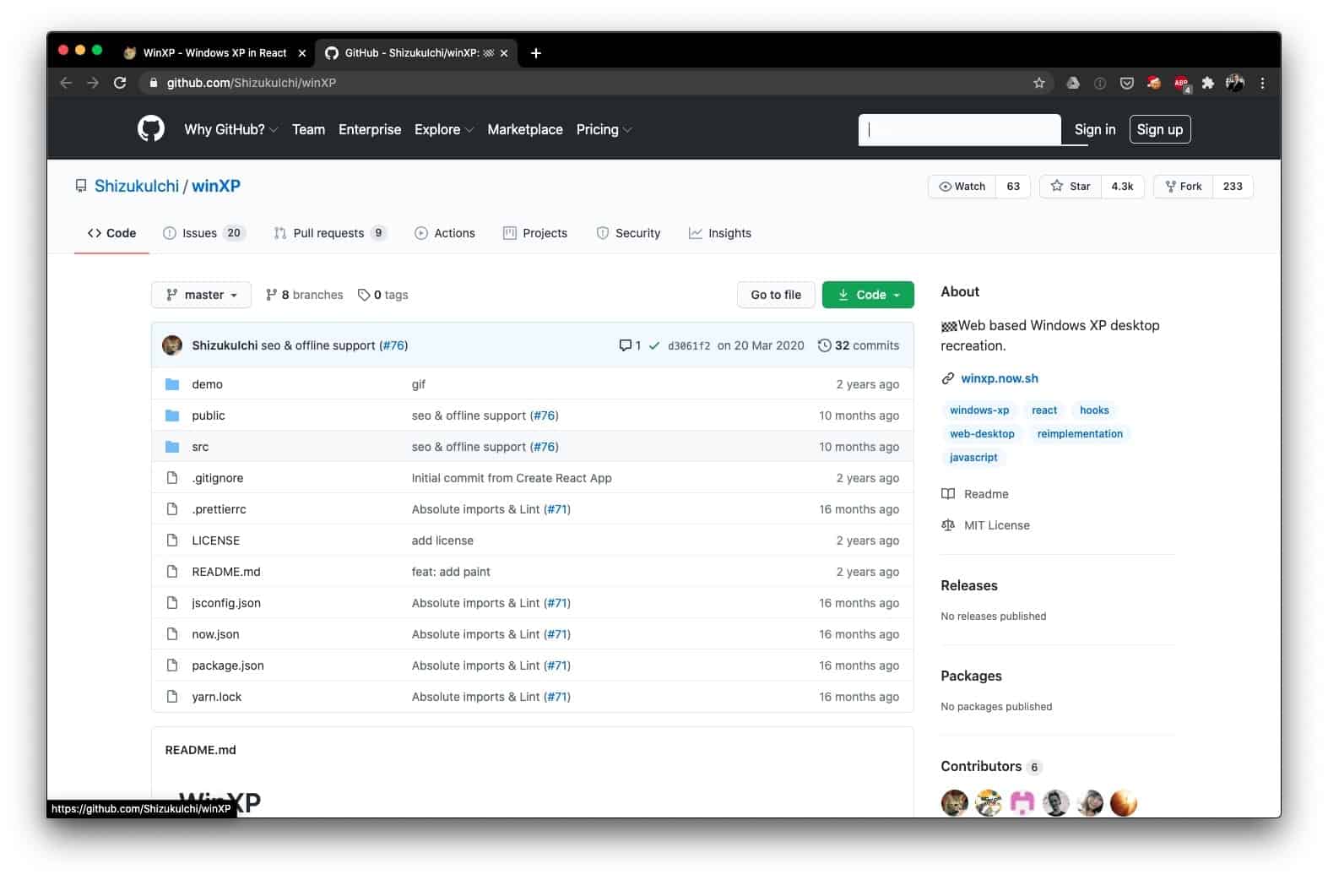Click the lock icon in address bar
Image resolution: width=1328 pixels, height=880 pixels.
click(x=153, y=83)
